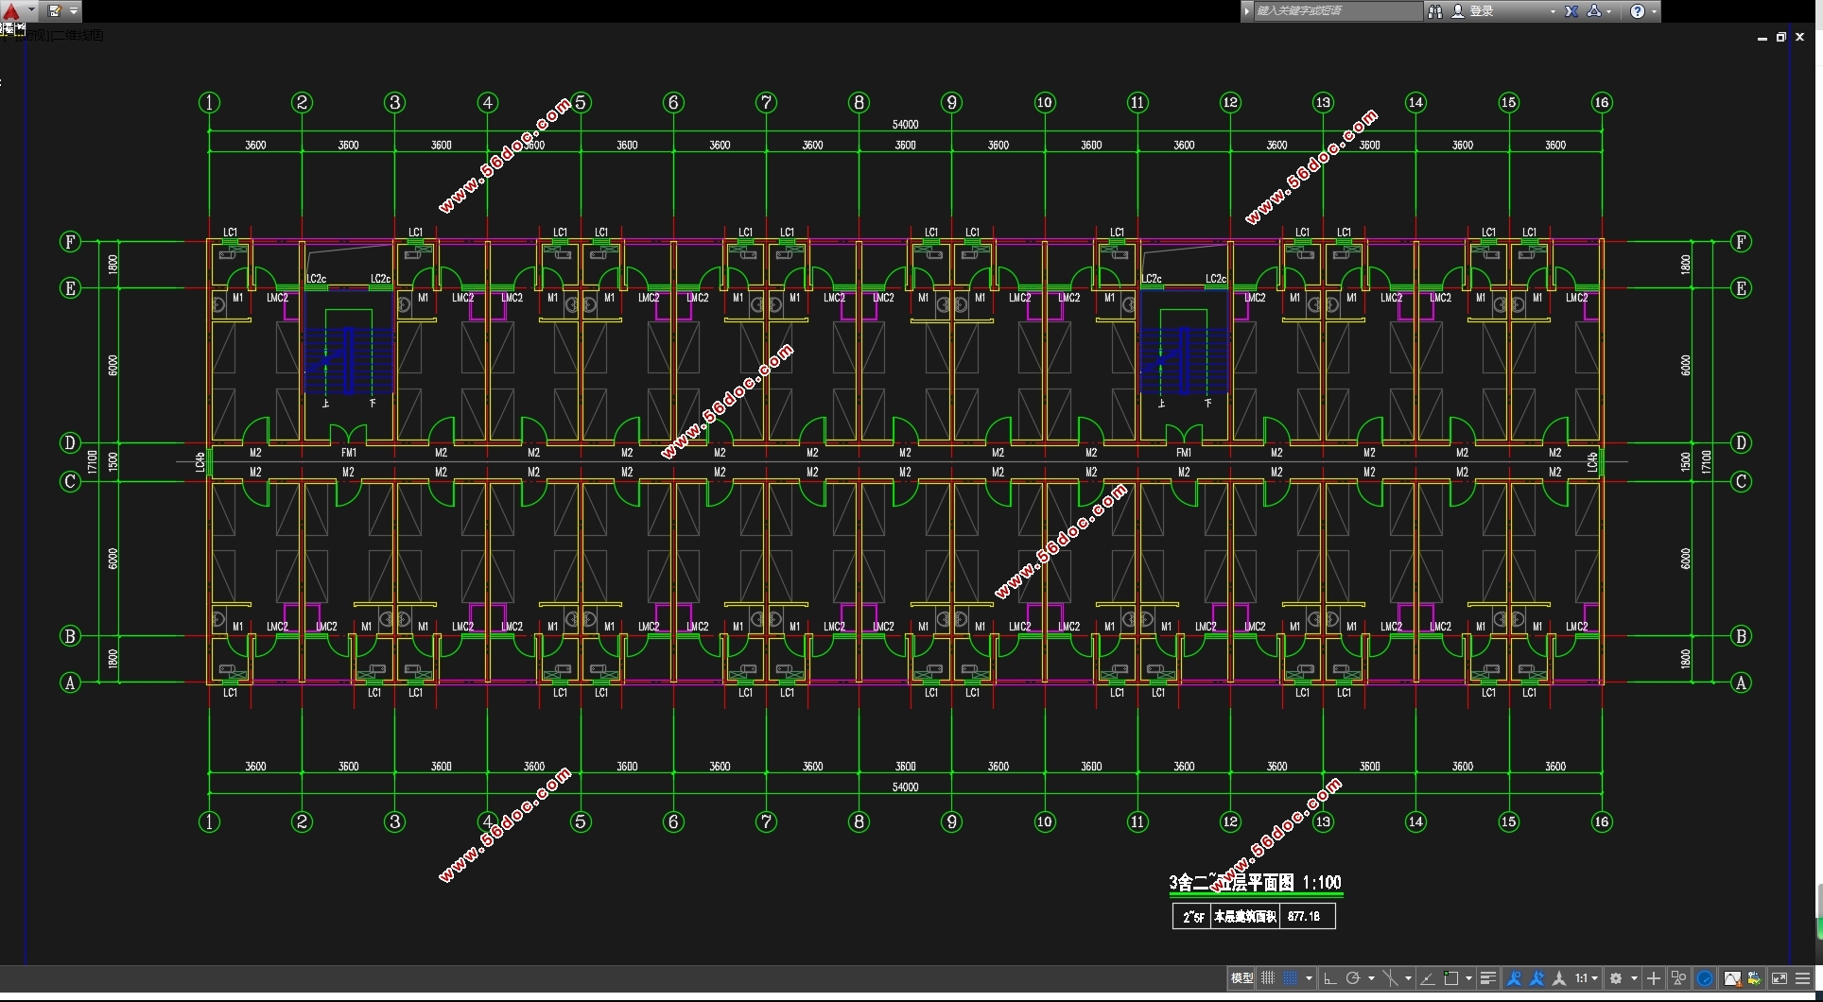Click the graphics performance warning icon
Image resolution: width=1823 pixels, height=1002 pixels.
1731,978
